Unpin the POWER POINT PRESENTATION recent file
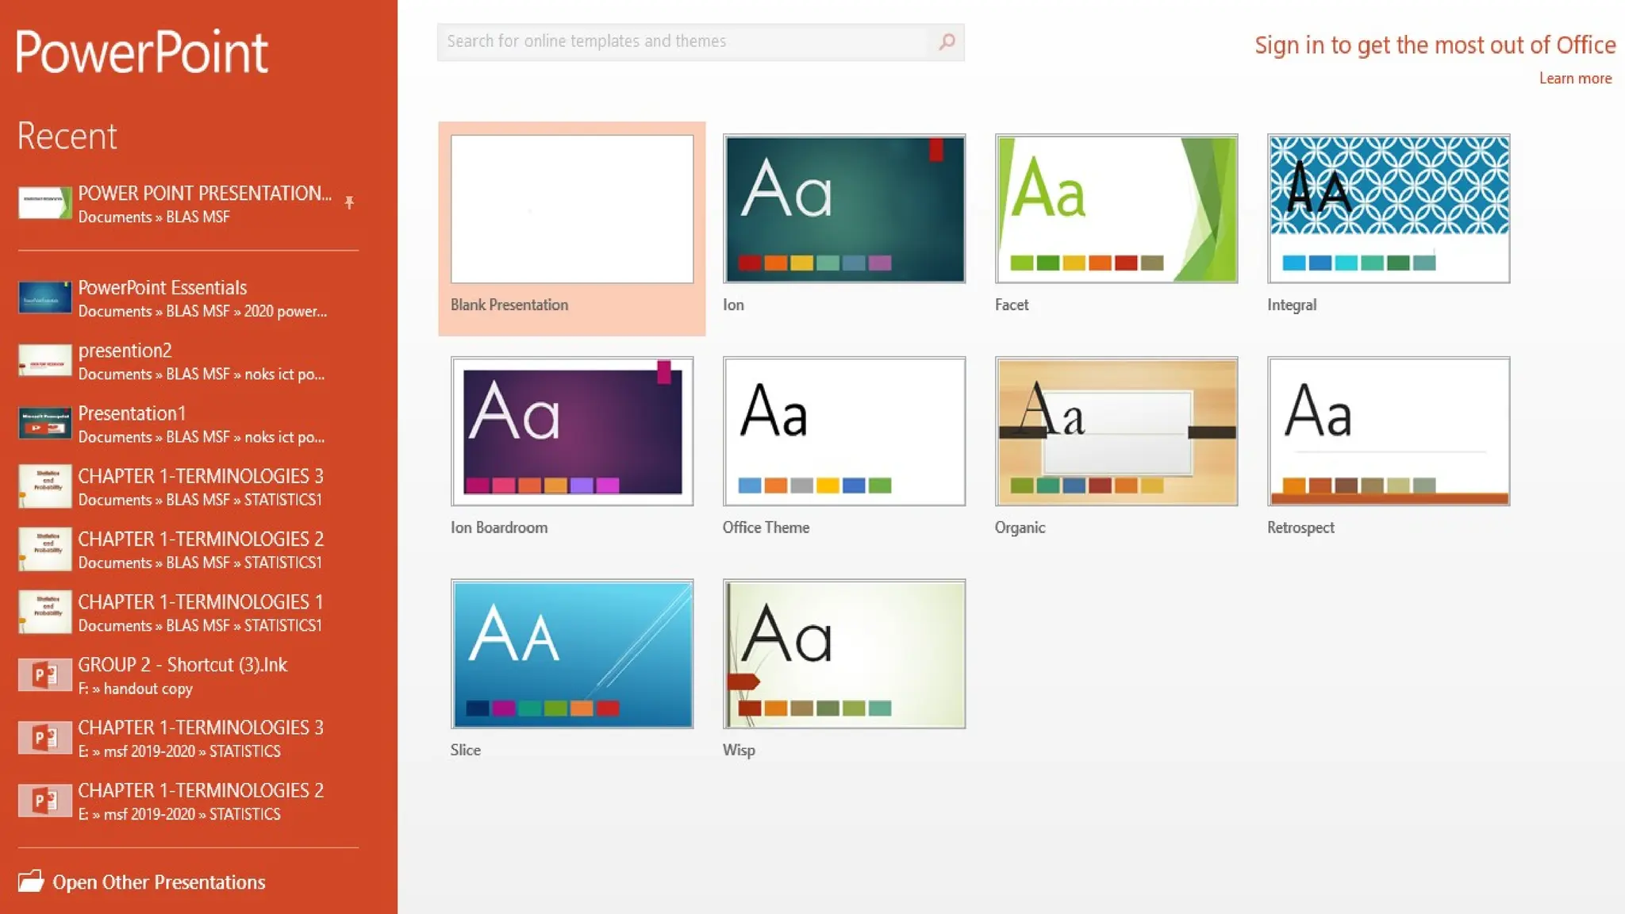Screen dimensions: 1625x914 pyautogui.click(x=349, y=203)
